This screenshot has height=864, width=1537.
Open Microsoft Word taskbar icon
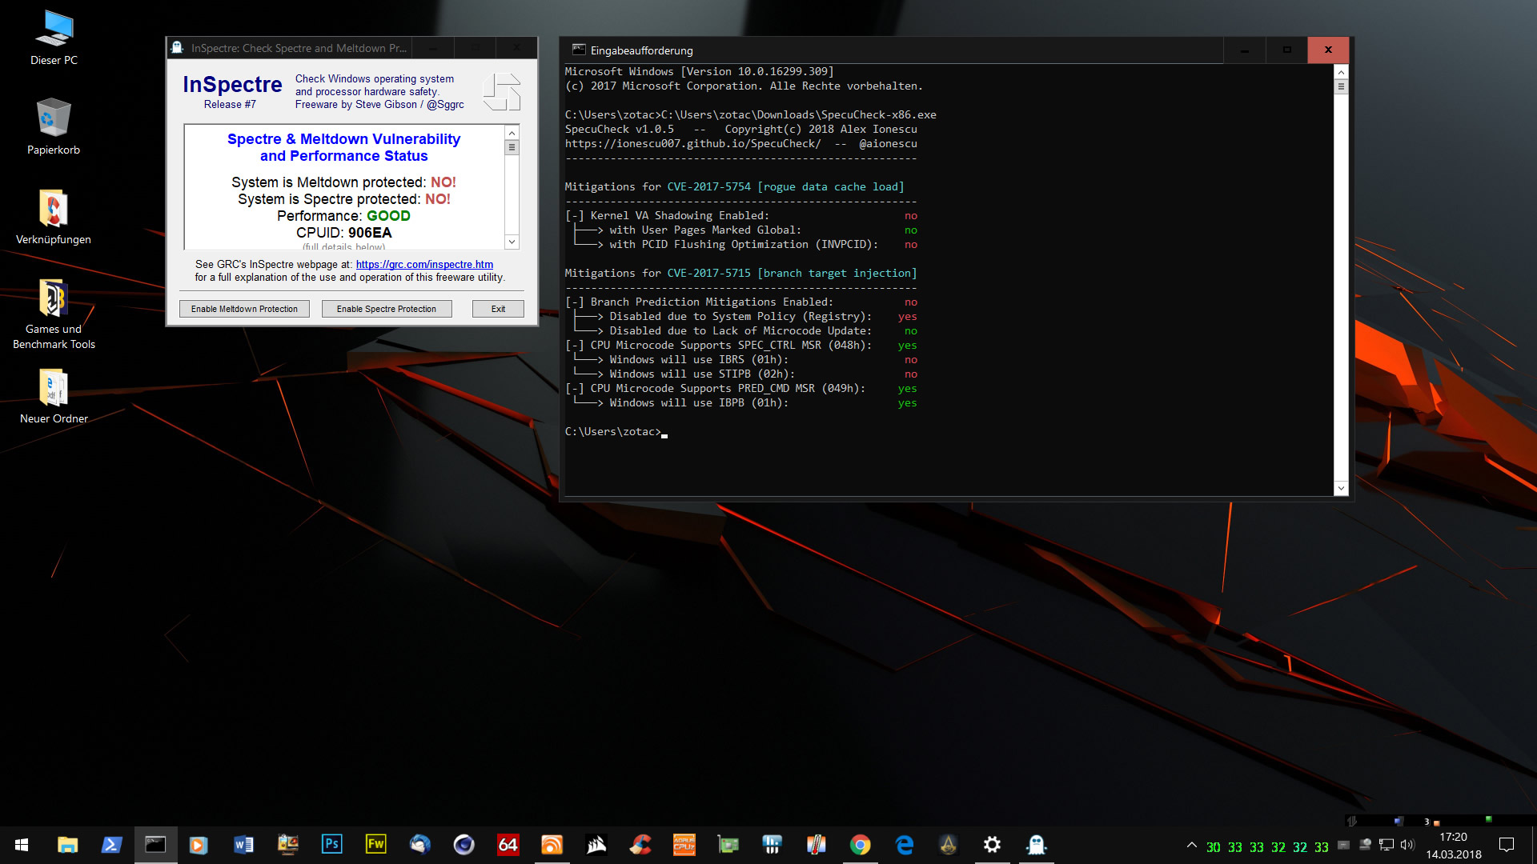point(243,845)
